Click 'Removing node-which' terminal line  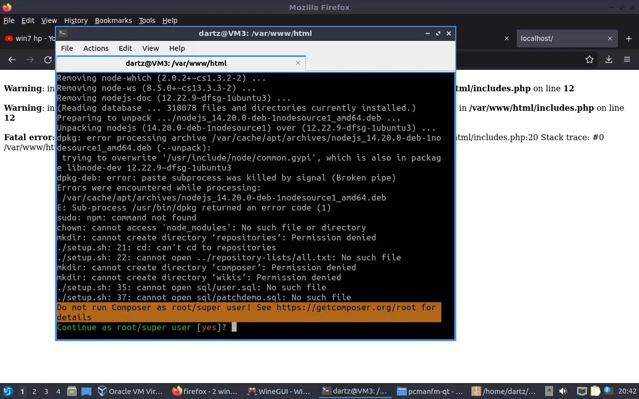click(161, 78)
